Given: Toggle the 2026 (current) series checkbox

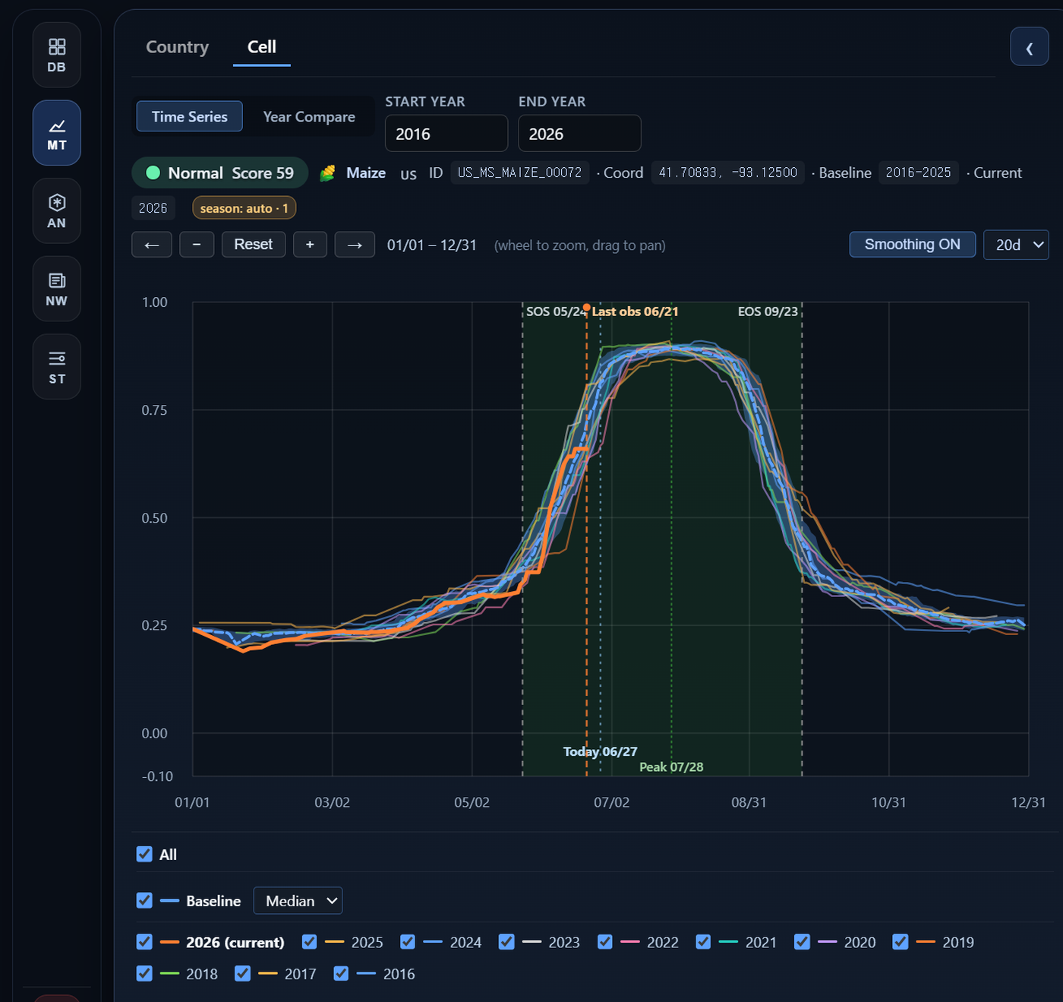Looking at the screenshot, I should coord(144,942).
